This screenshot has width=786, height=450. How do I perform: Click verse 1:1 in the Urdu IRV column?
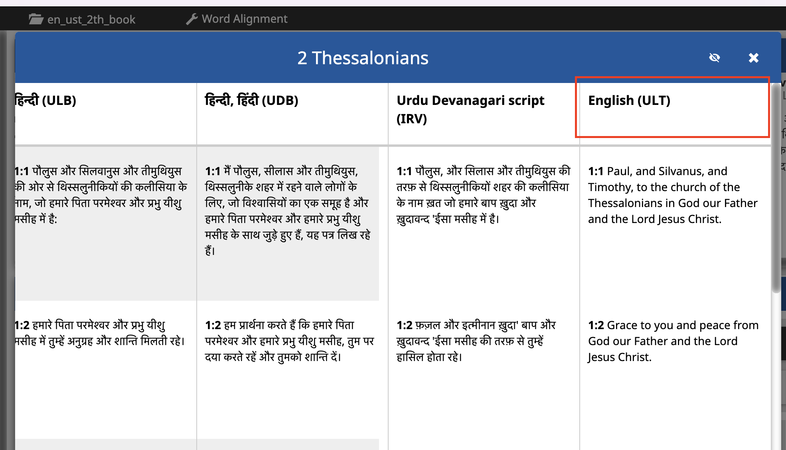click(484, 195)
